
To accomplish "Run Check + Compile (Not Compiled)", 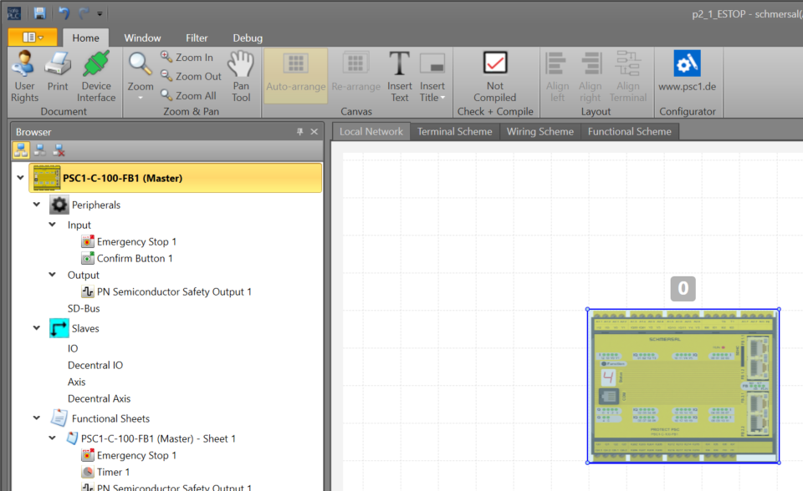I will pyautogui.click(x=494, y=77).
